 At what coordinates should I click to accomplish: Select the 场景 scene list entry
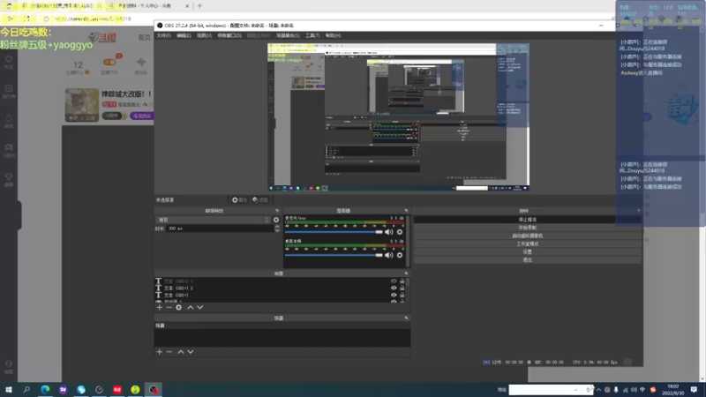pos(282,326)
